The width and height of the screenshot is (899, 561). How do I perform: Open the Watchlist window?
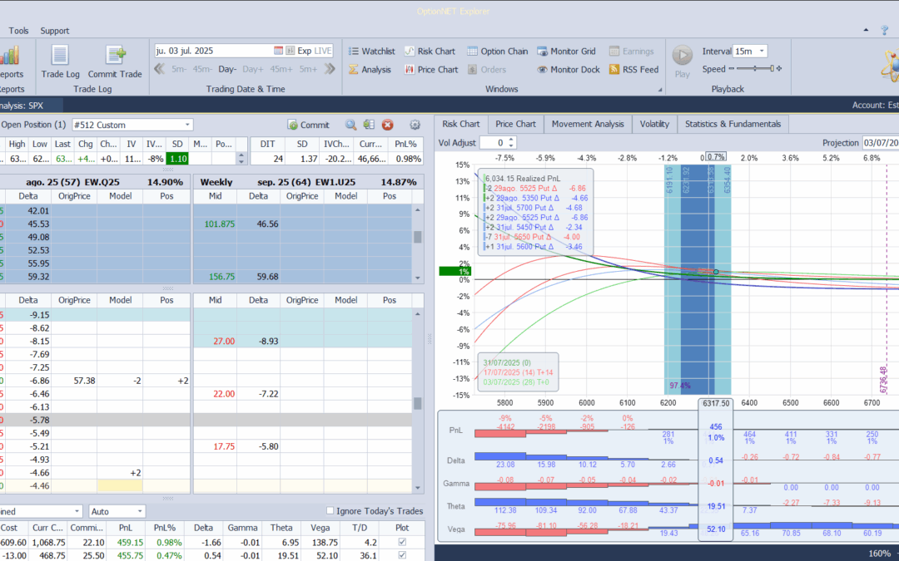371,52
